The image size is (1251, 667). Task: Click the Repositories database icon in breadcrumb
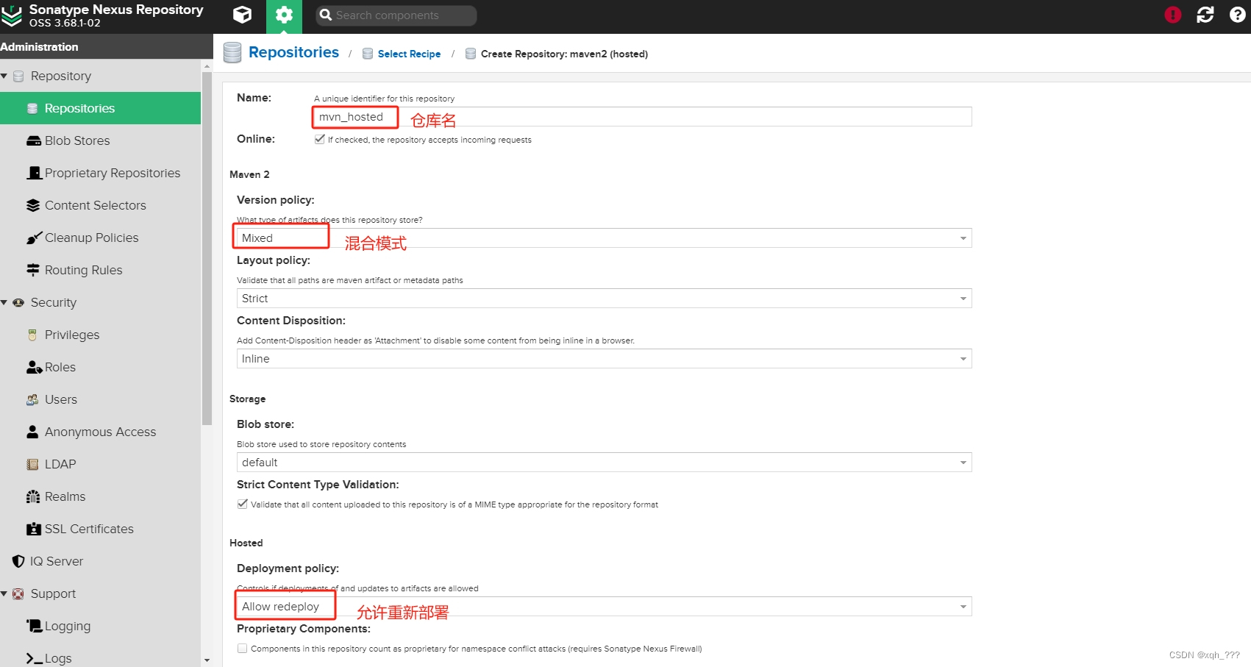(232, 52)
